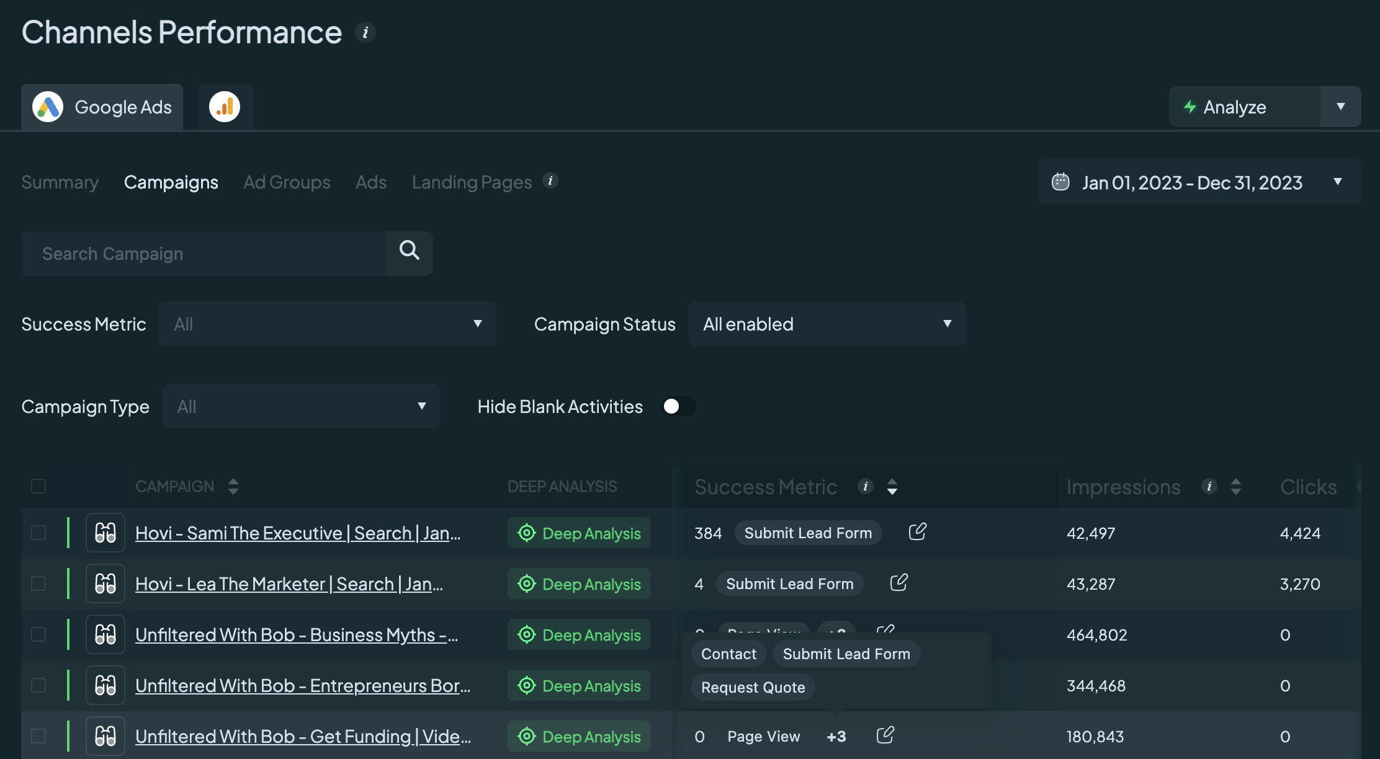Expand the Analyze dropdown arrow
Screen dimensions: 1380x759
click(1341, 107)
